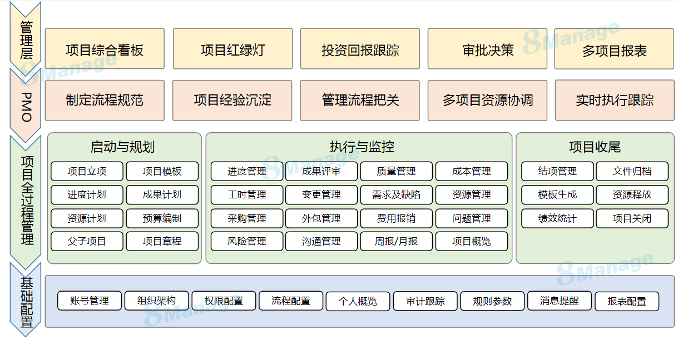查看项目红绿灯
Image resolution: width=678 pixels, height=340 pixels.
[x=232, y=48]
